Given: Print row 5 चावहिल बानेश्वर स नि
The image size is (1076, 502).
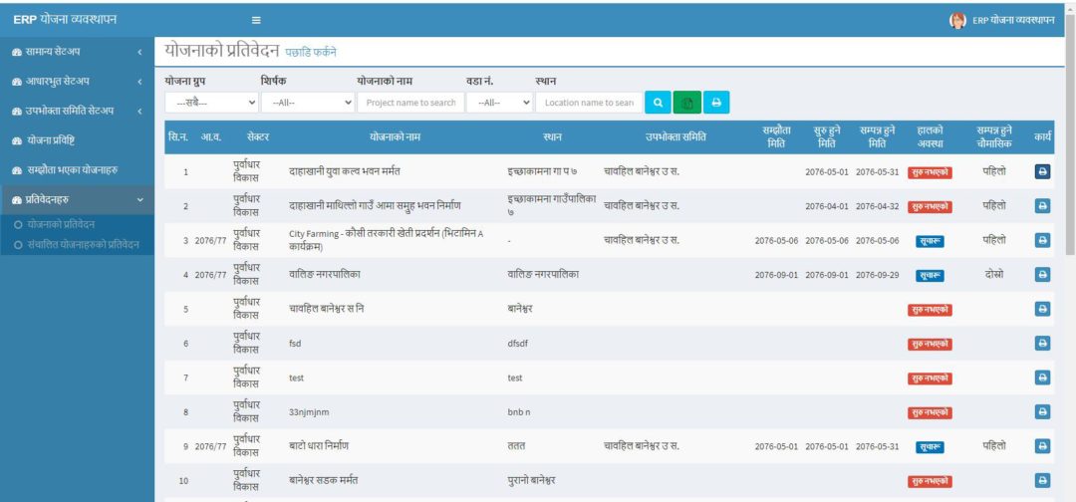Looking at the screenshot, I should click(x=1042, y=309).
